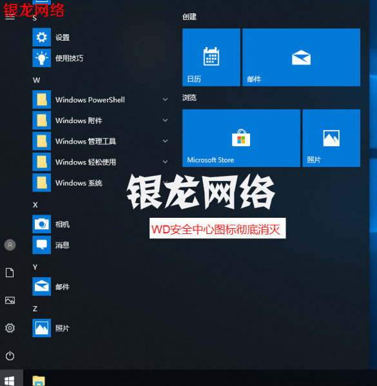The height and width of the screenshot is (386, 377).
Task: Open the Photos tile (照片)
Action: (331, 138)
